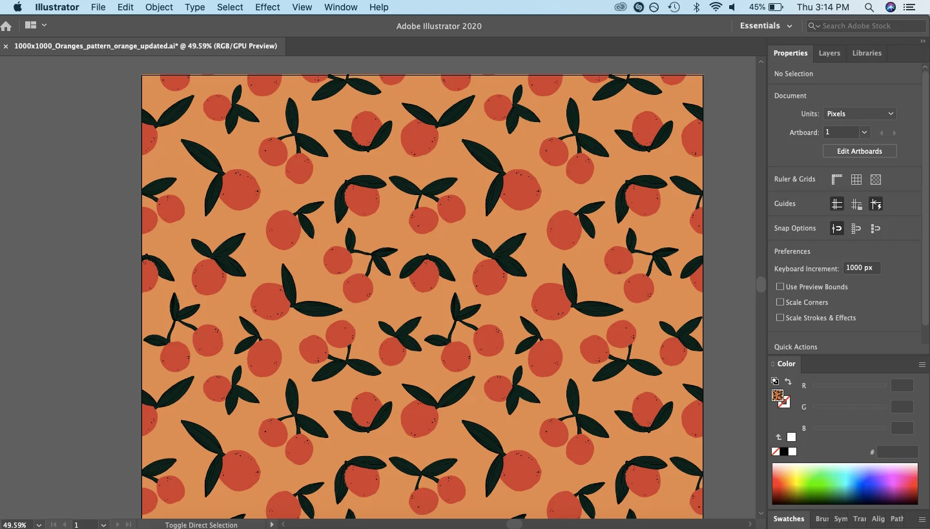930x529 pixels.
Task: Open the volume control icon
Action: (x=732, y=7)
